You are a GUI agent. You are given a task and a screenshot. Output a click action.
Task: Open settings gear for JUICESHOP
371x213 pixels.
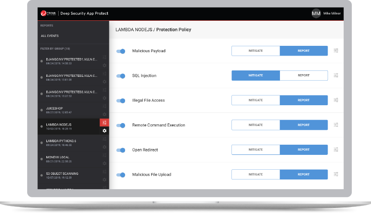(104, 114)
